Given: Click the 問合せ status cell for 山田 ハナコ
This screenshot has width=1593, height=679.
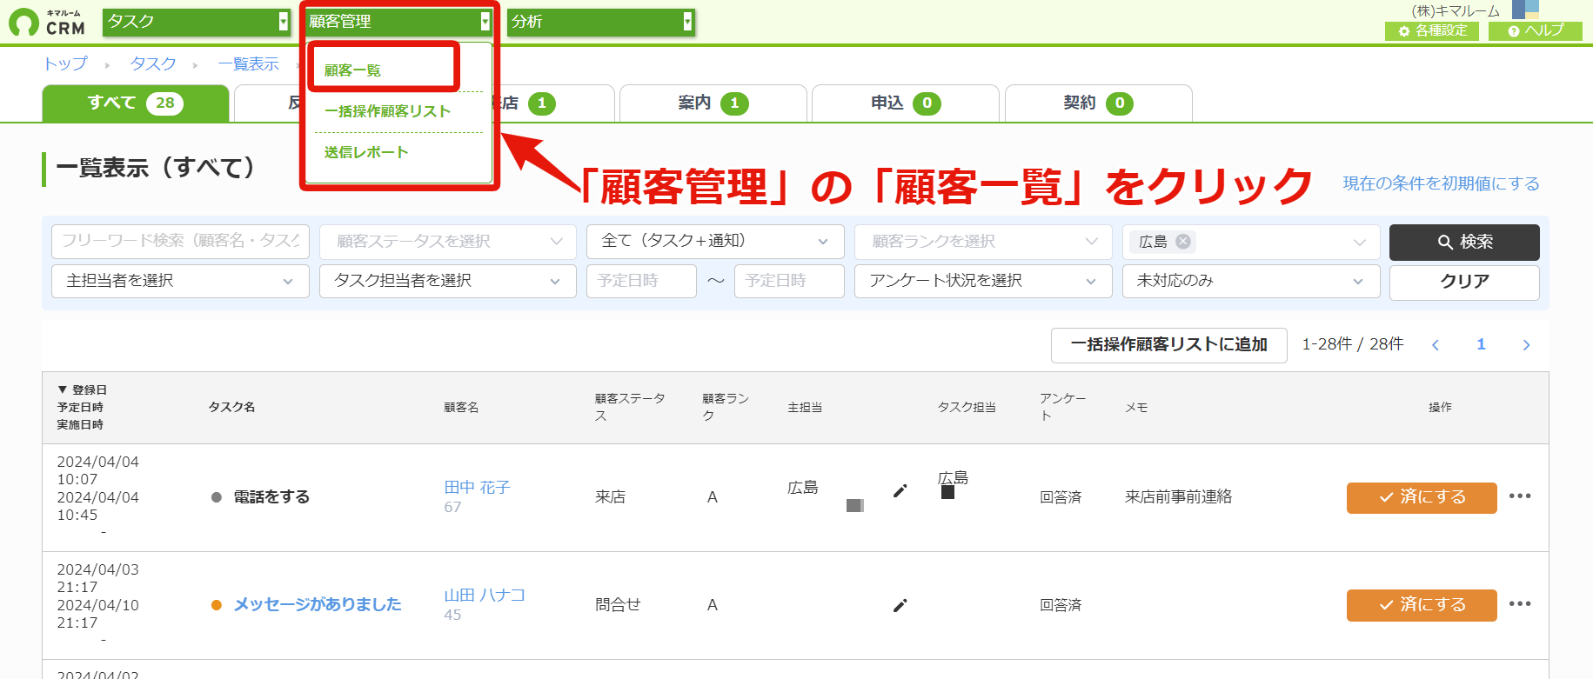Looking at the screenshot, I should 618,605.
